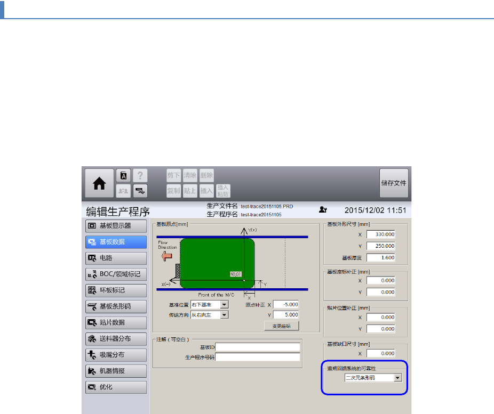Select the 基板数据 menu item
This screenshot has height=414, width=494.
point(116,242)
